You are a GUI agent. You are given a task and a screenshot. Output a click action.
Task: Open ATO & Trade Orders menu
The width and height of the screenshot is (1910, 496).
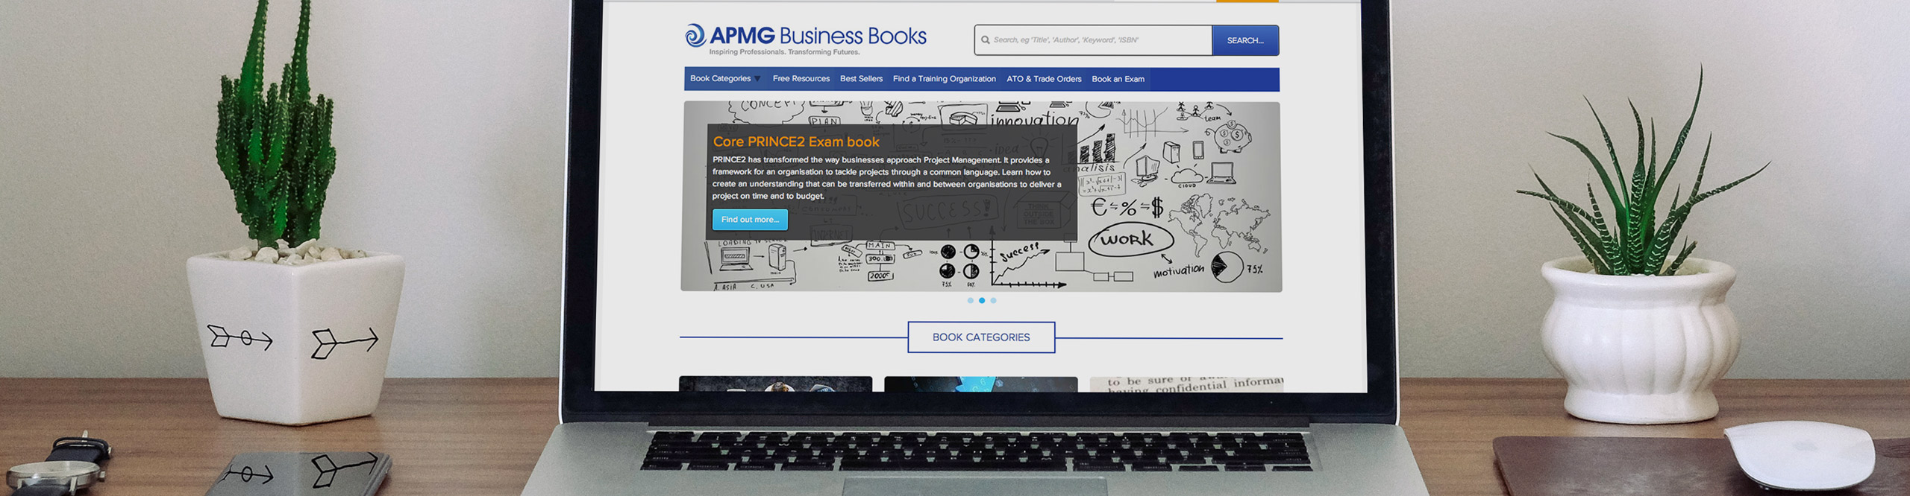tap(1044, 79)
